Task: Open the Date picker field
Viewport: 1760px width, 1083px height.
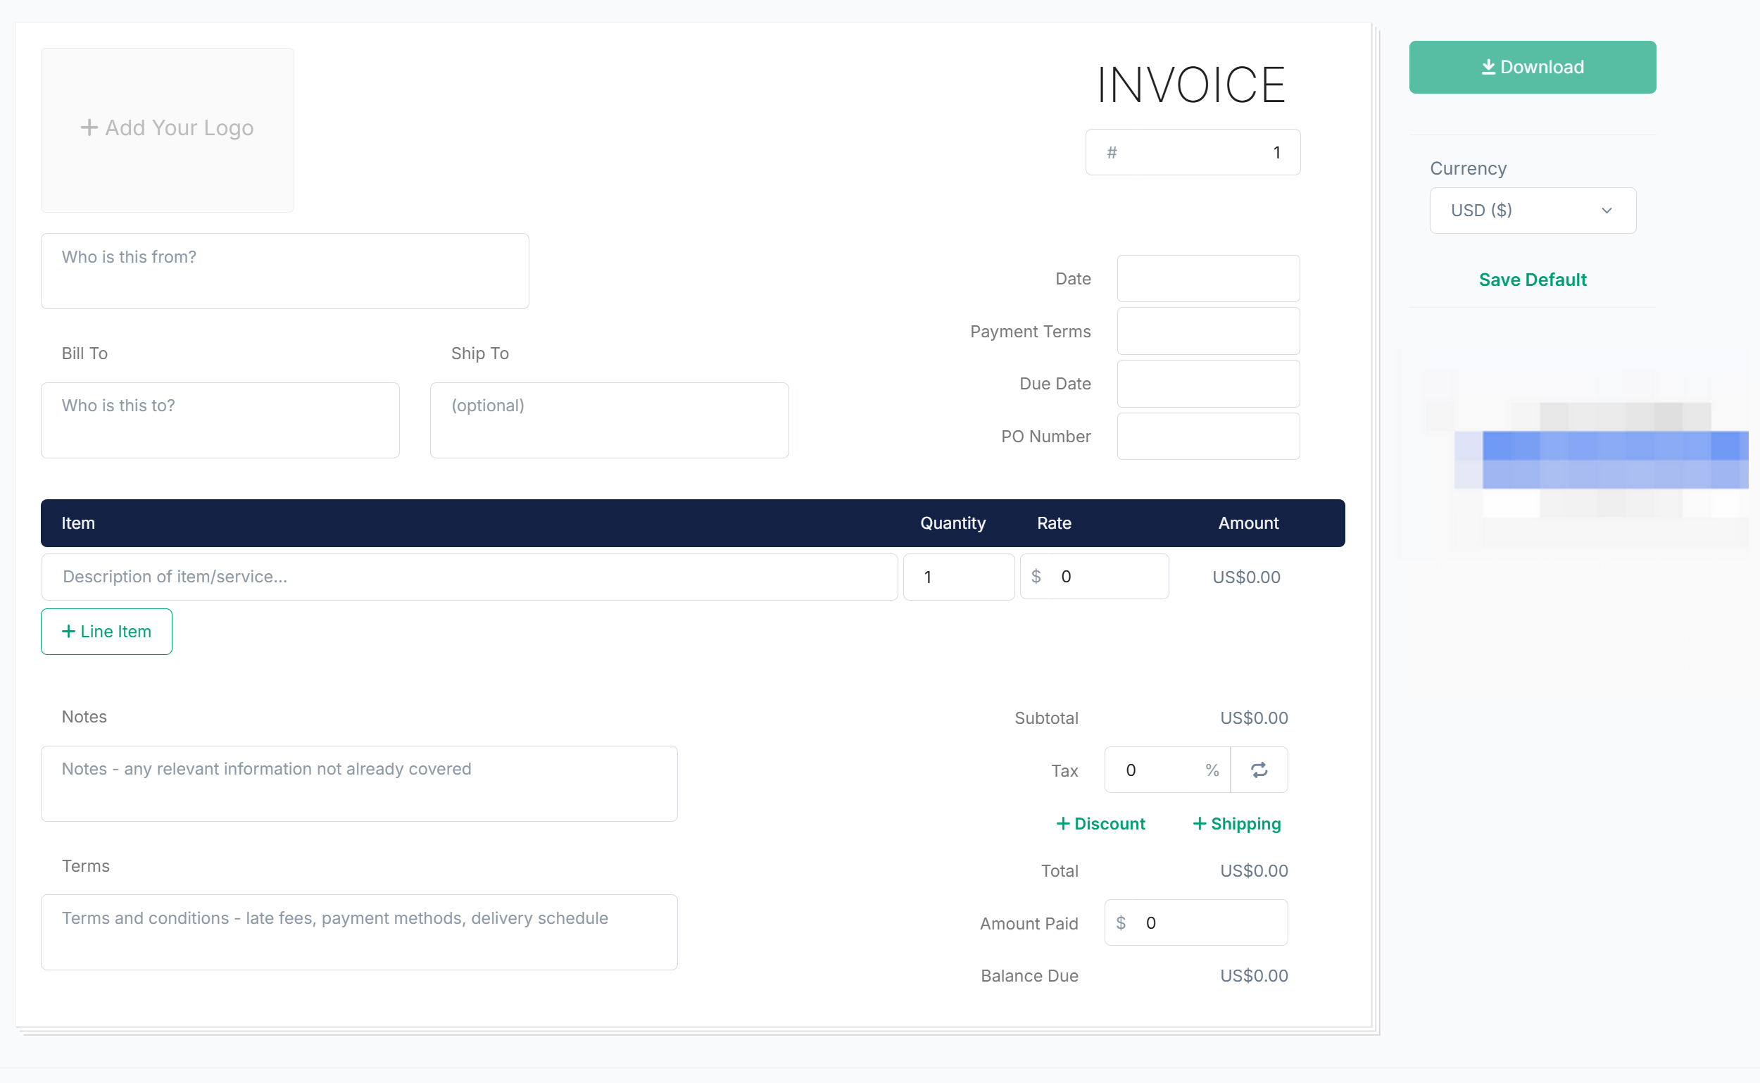Action: (x=1207, y=278)
